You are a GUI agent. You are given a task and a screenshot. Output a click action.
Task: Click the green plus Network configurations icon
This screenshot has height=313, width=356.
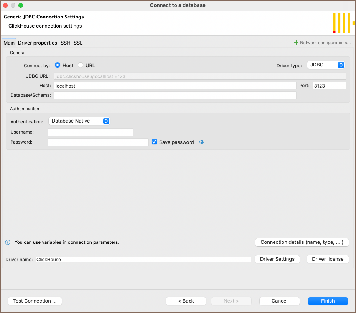click(296, 43)
